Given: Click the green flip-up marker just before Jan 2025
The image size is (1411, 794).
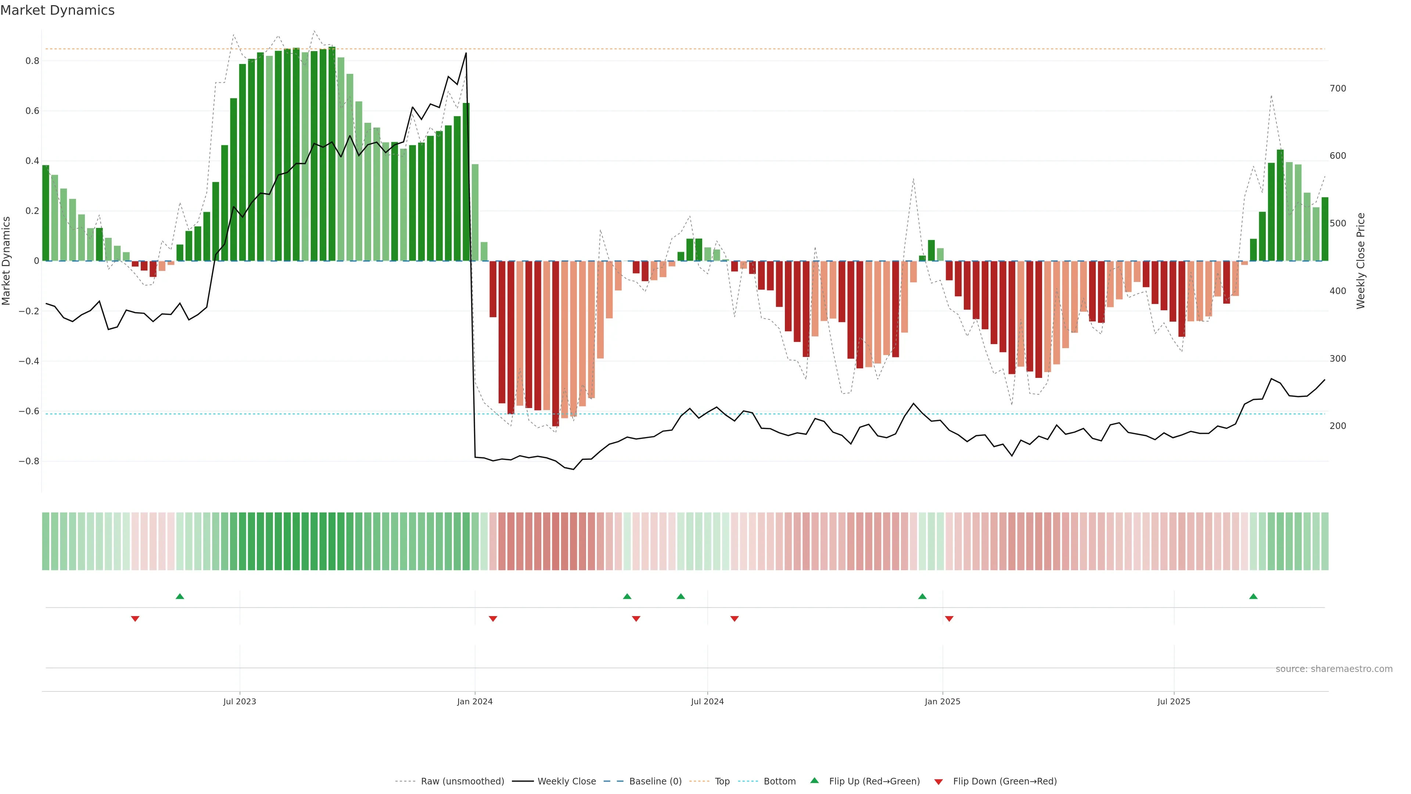Looking at the screenshot, I should [922, 596].
